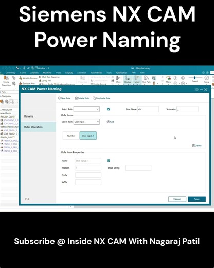Click the step-back playback icon
Screen dimensions: 214x268
click(175, 78)
